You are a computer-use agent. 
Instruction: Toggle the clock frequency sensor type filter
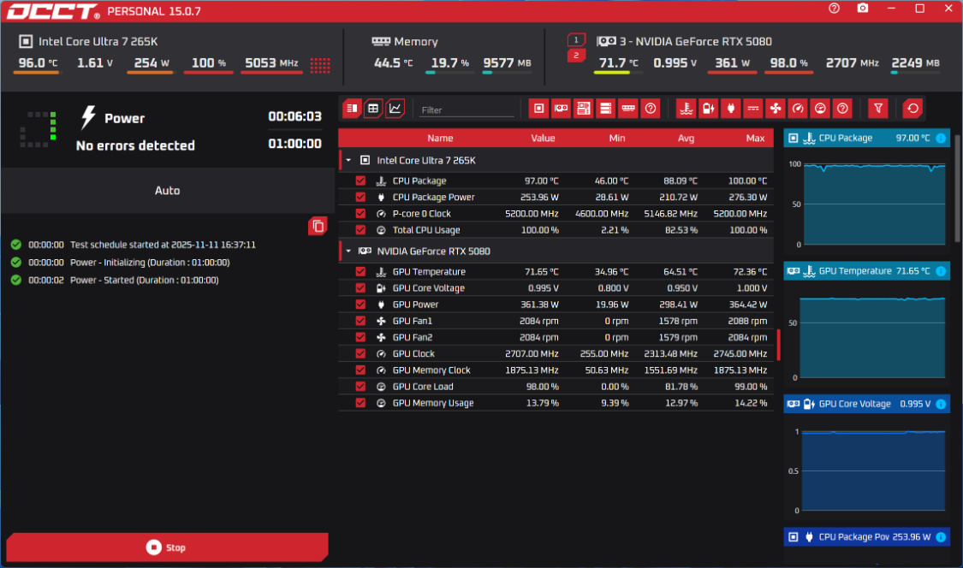(798, 109)
